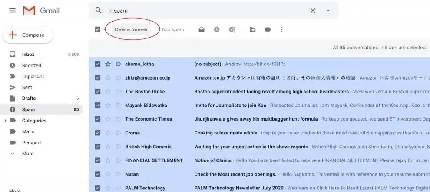
Task: Click the Snooze clock icon
Action: tap(217, 29)
